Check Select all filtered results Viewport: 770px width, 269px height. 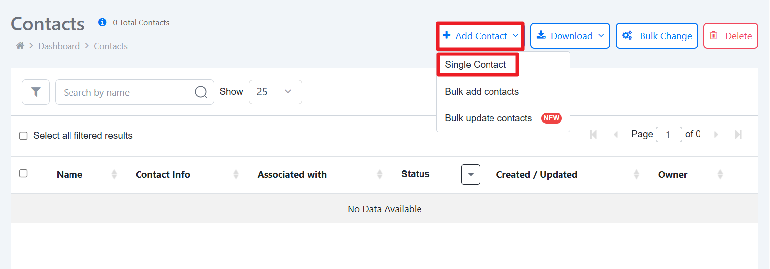coord(23,136)
